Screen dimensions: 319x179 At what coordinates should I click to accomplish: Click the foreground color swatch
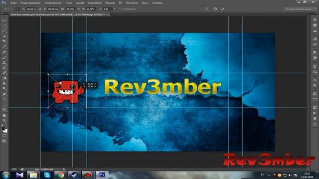tap(3, 129)
